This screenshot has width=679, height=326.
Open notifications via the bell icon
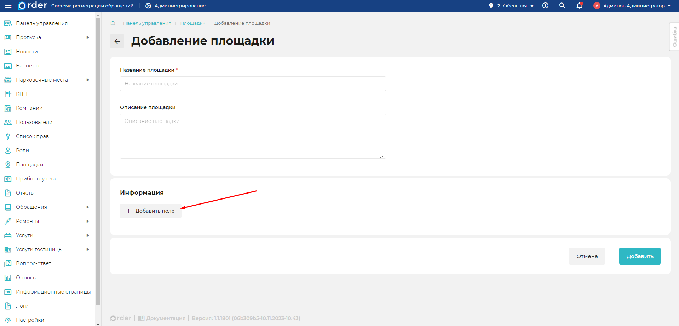579,6
